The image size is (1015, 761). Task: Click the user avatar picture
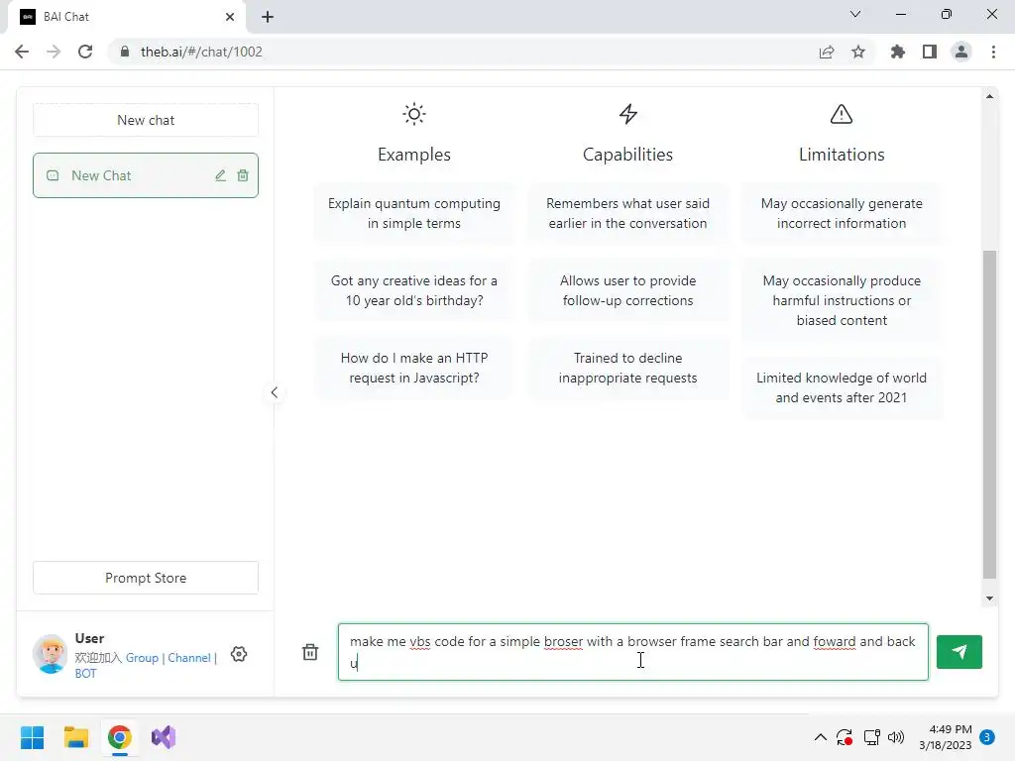[x=51, y=654]
